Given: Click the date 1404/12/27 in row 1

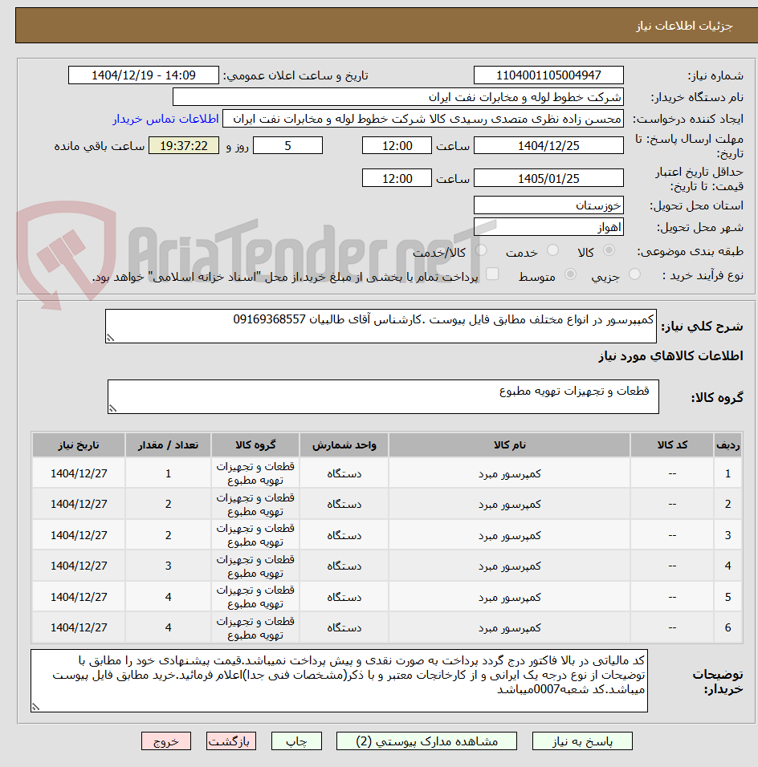Looking at the screenshot, I should (79, 473).
